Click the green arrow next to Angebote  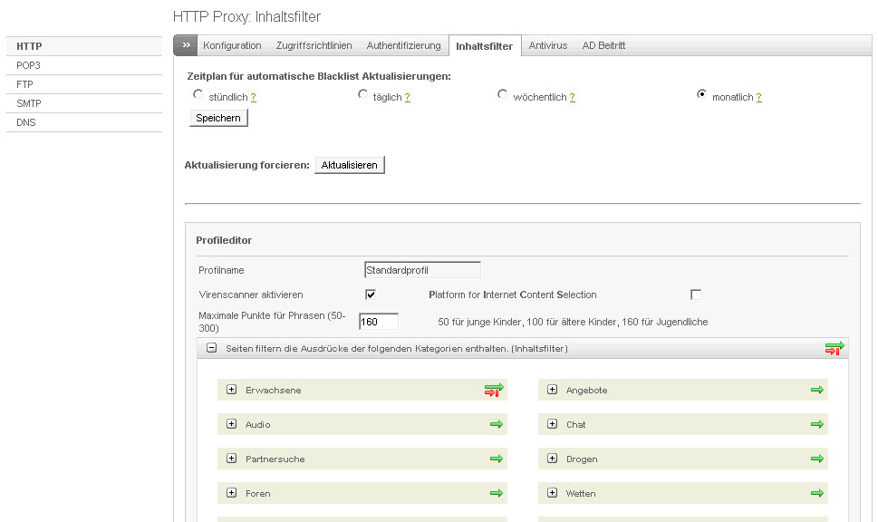pos(816,390)
